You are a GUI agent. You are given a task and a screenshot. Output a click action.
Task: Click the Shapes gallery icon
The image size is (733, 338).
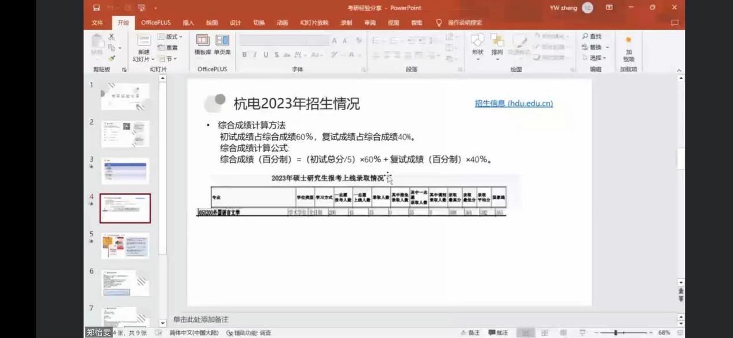click(x=478, y=41)
